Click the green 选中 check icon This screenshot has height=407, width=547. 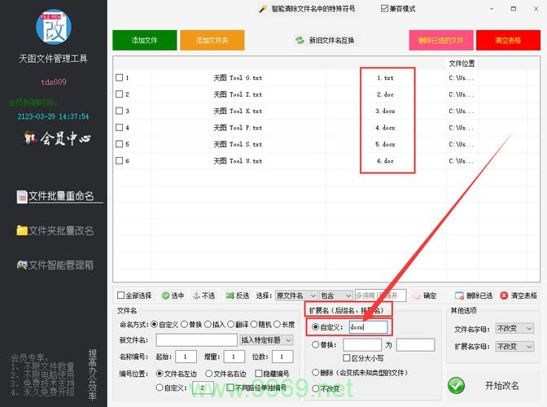point(166,295)
